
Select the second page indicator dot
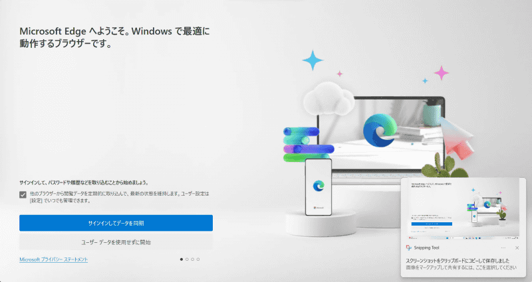(x=187, y=259)
